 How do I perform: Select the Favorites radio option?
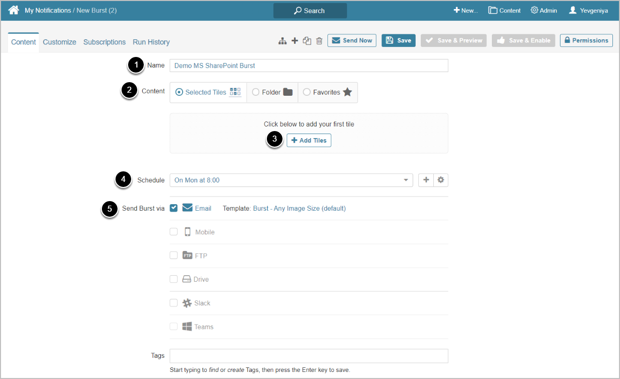click(x=307, y=92)
